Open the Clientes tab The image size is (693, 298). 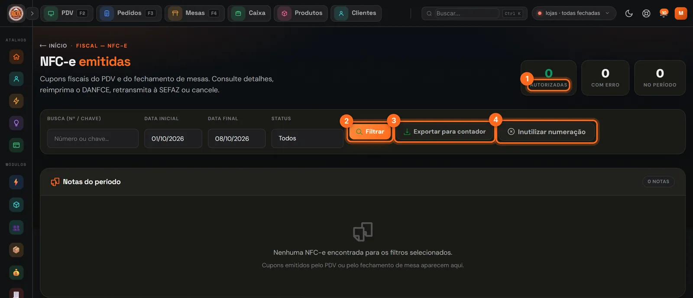click(356, 13)
